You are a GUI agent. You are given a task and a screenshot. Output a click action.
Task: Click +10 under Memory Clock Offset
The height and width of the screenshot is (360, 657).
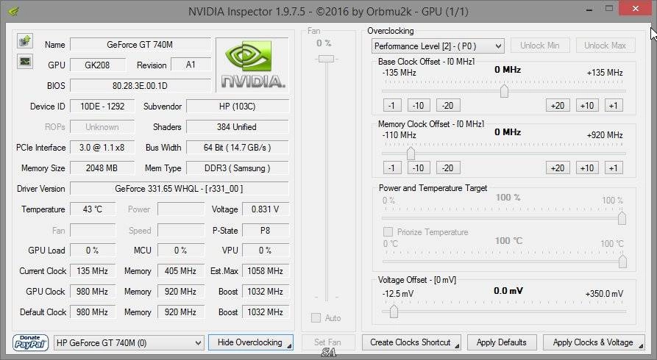[x=587, y=168]
